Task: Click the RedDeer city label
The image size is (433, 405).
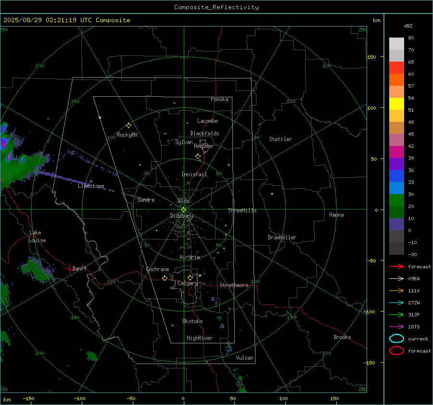Action: [x=204, y=146]
